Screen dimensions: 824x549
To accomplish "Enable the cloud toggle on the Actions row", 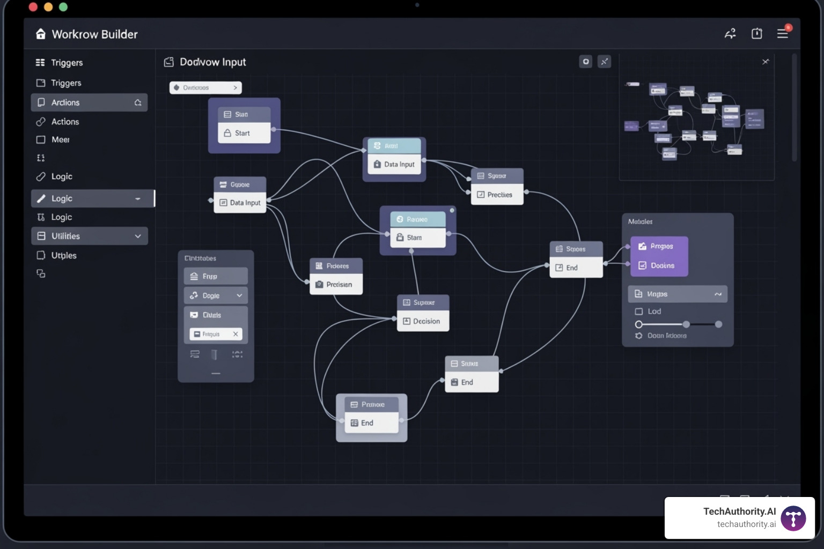I will point(139,102).
